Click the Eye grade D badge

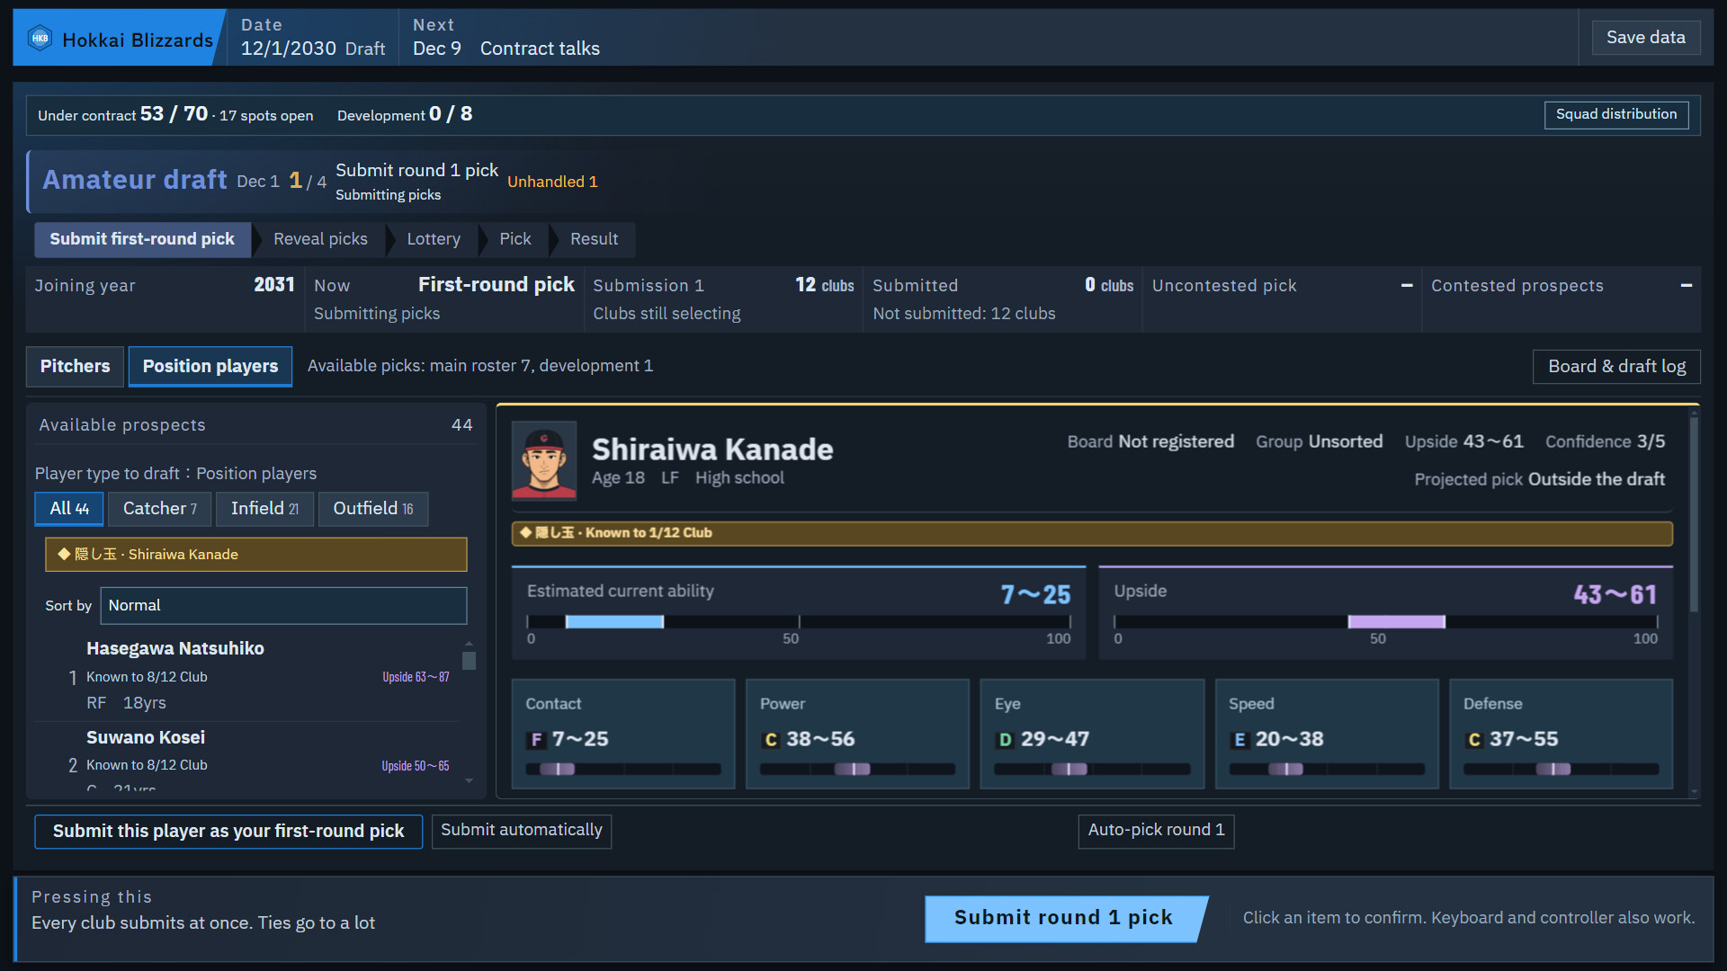pos(1005,740)
